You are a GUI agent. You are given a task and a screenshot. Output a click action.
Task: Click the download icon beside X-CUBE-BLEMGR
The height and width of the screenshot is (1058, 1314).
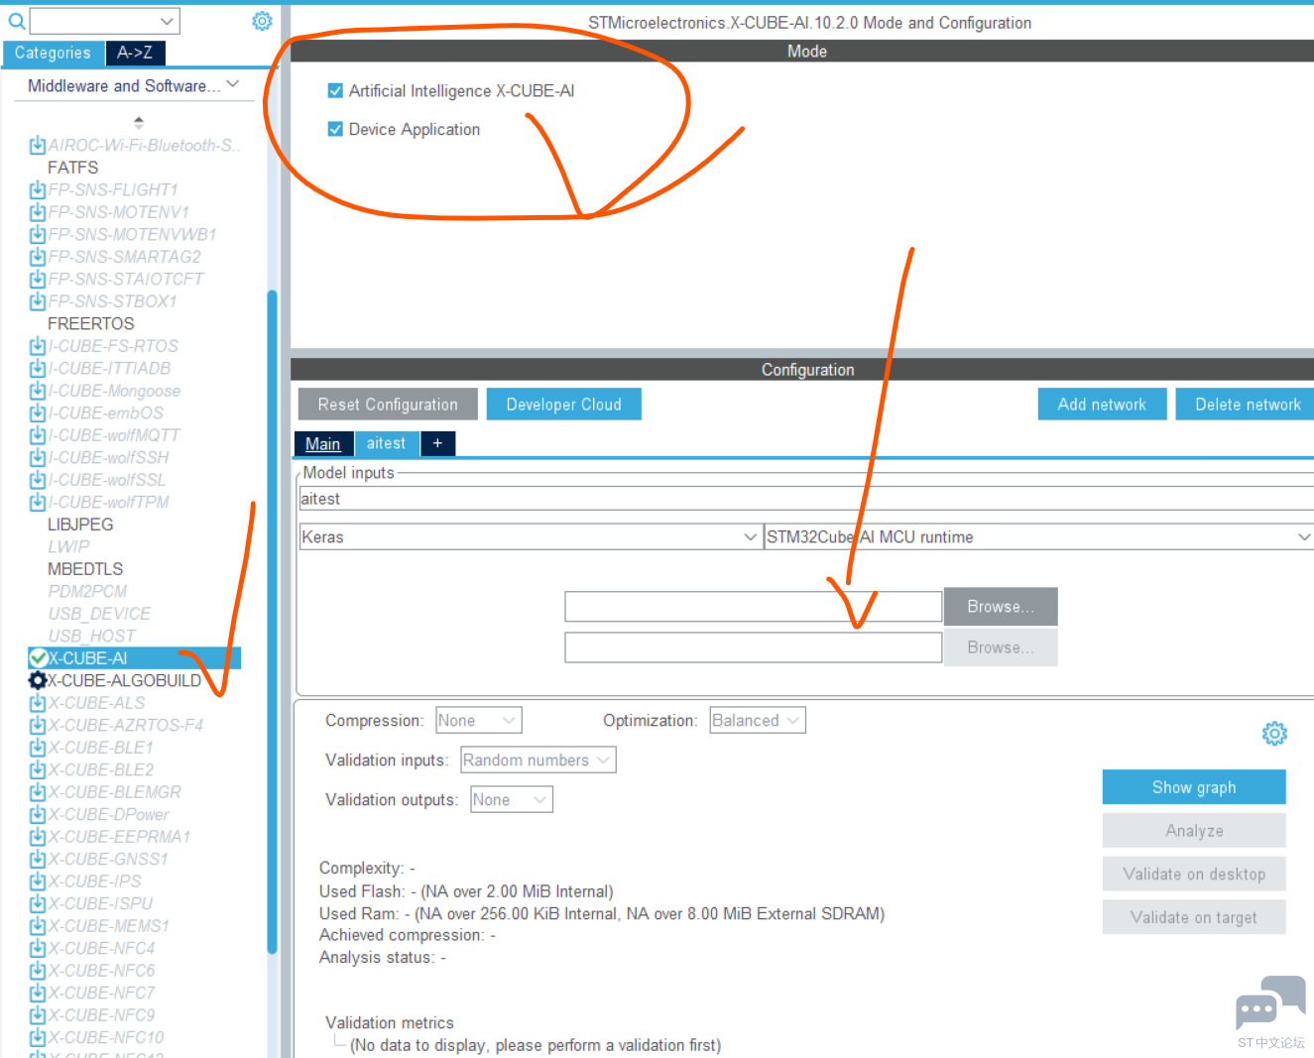38,792
